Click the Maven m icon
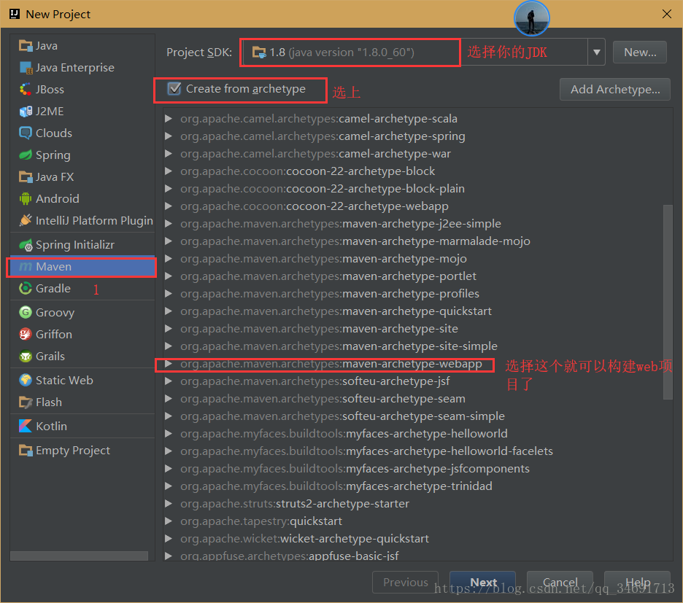 coord(26,266)
